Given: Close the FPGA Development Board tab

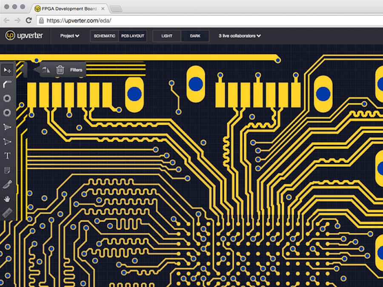Looking at the screenshot, I should pyautogui.click(x=103, y=9).
